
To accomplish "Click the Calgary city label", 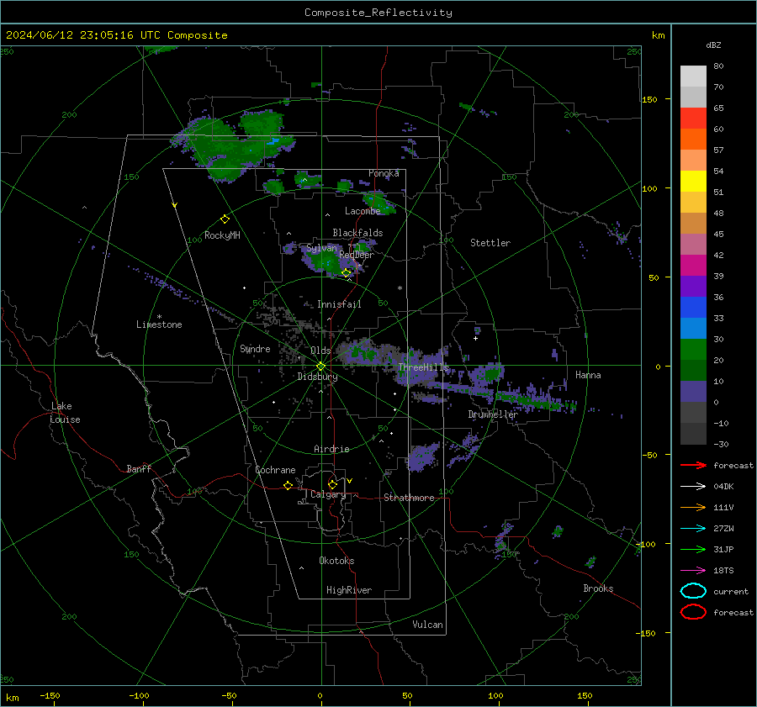I will click(328, 494).
